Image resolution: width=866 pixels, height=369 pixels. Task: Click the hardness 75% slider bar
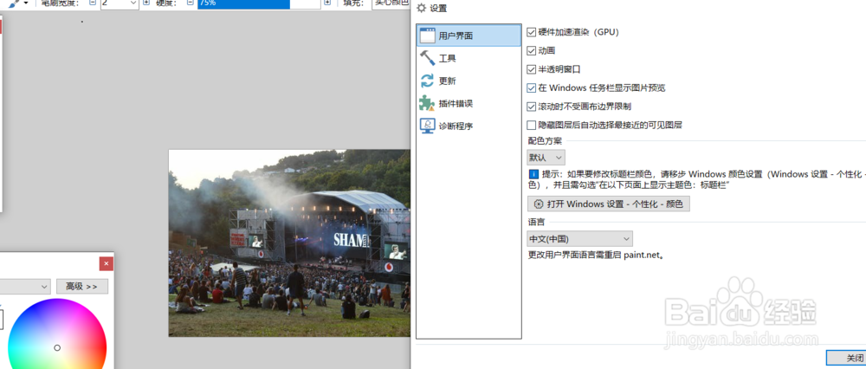[259, 3]
